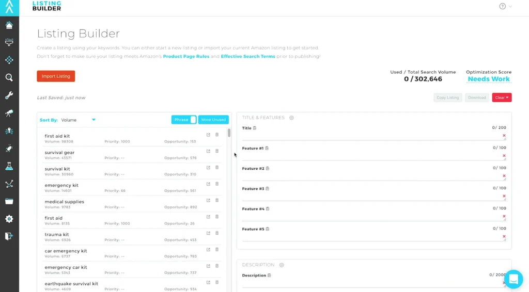This screenshot has height=292, width=529.
Task: Click the Copy Listing button
Action: pos(448,98)
